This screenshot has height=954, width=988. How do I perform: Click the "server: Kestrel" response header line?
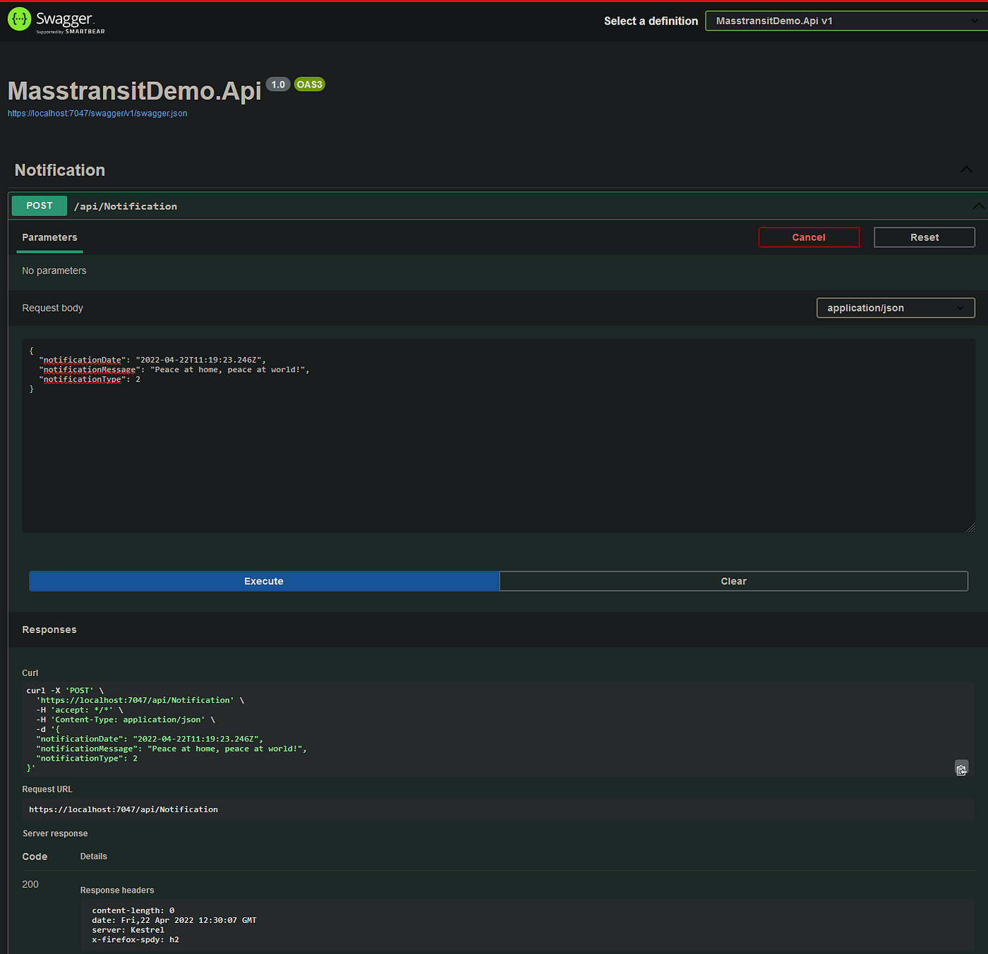128,930
